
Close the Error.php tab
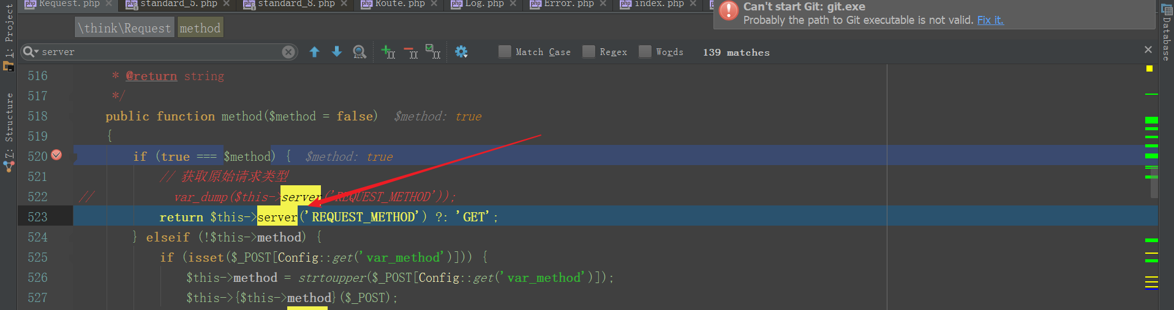pos(603,4)
